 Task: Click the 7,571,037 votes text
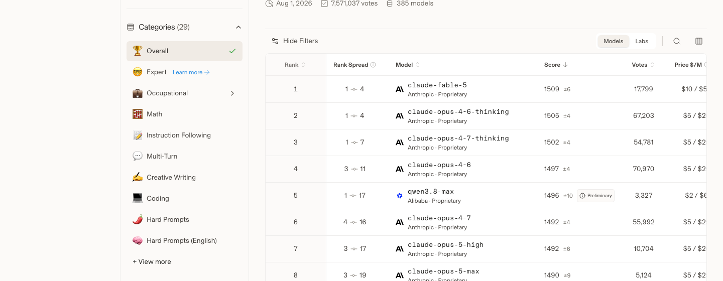[x=354, y=4]
